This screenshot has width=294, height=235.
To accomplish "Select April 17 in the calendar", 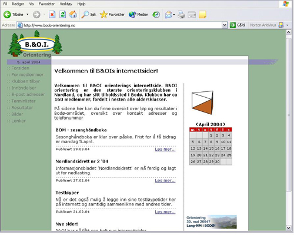I will click(223, 148).
